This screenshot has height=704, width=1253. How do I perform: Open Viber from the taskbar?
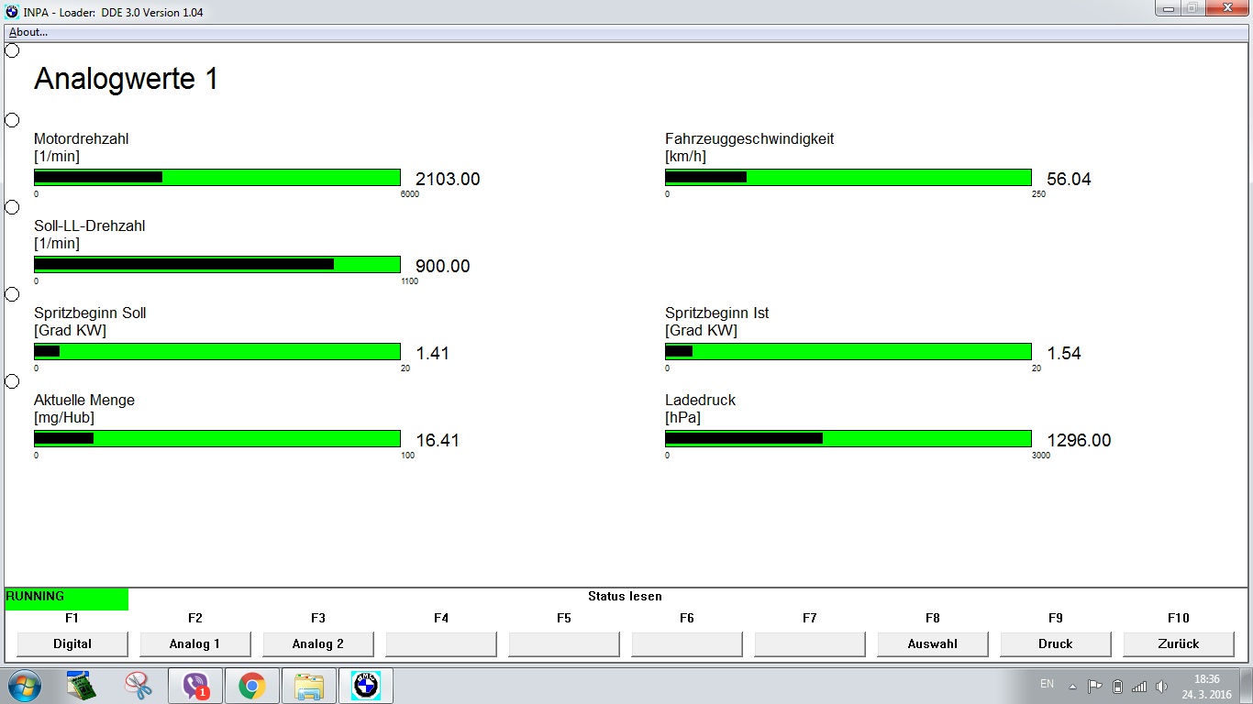[195, 686]
